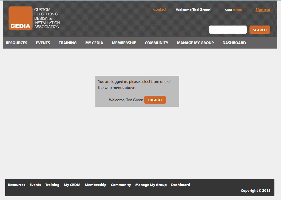Click the 'You are logged in' message text
This screenshot has height=200, width=281.
(x=134, y=84)
